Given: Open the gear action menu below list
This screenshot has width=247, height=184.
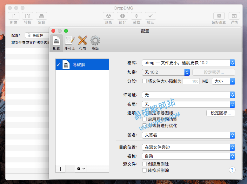Looking at the screenshot, I should (81, 169).
